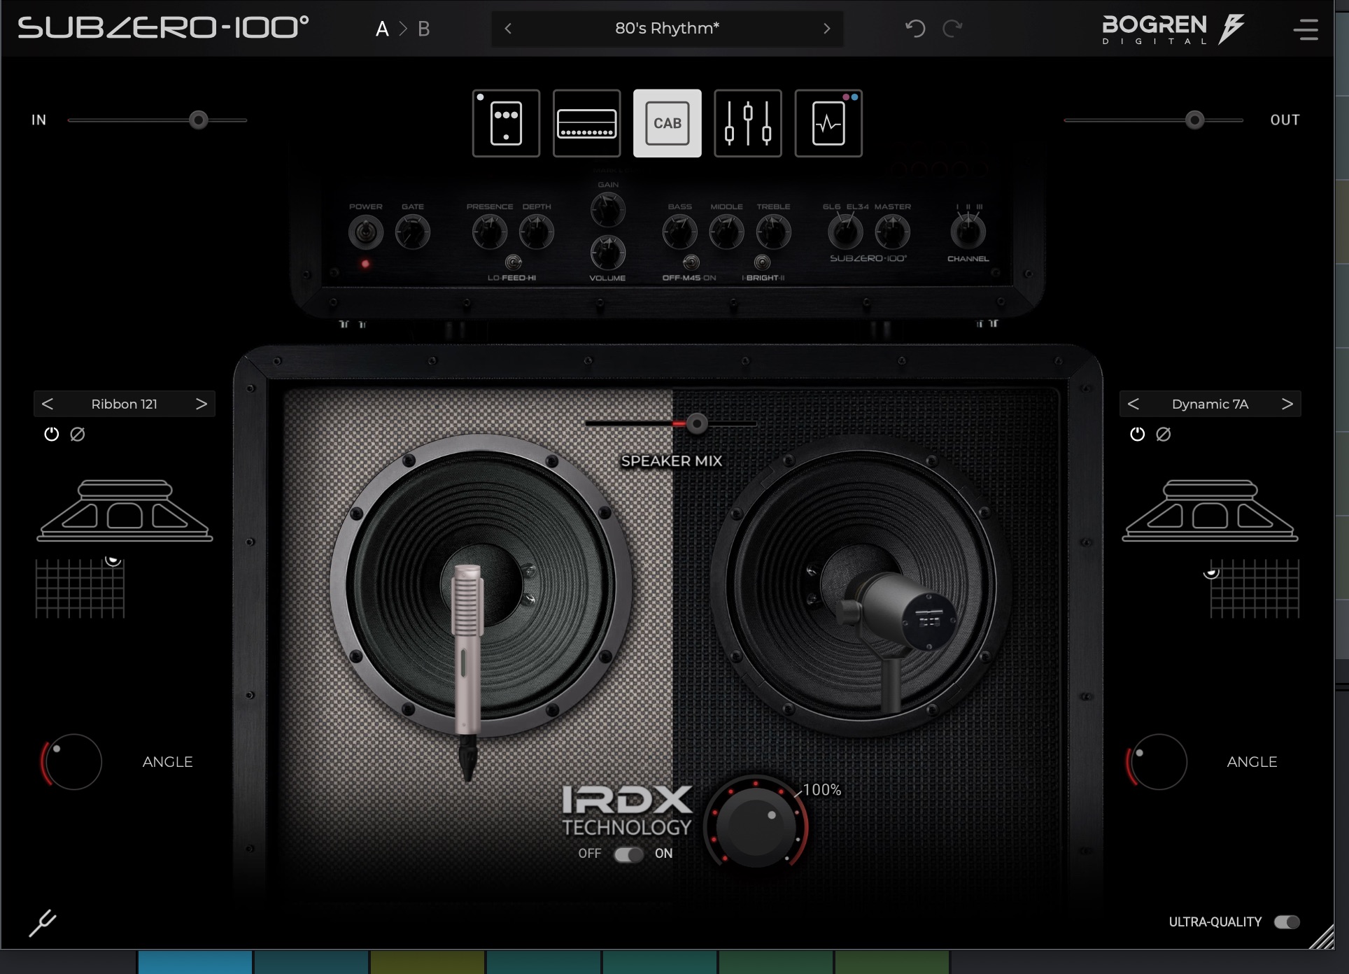Open the amp head section icon

point(586,123)
